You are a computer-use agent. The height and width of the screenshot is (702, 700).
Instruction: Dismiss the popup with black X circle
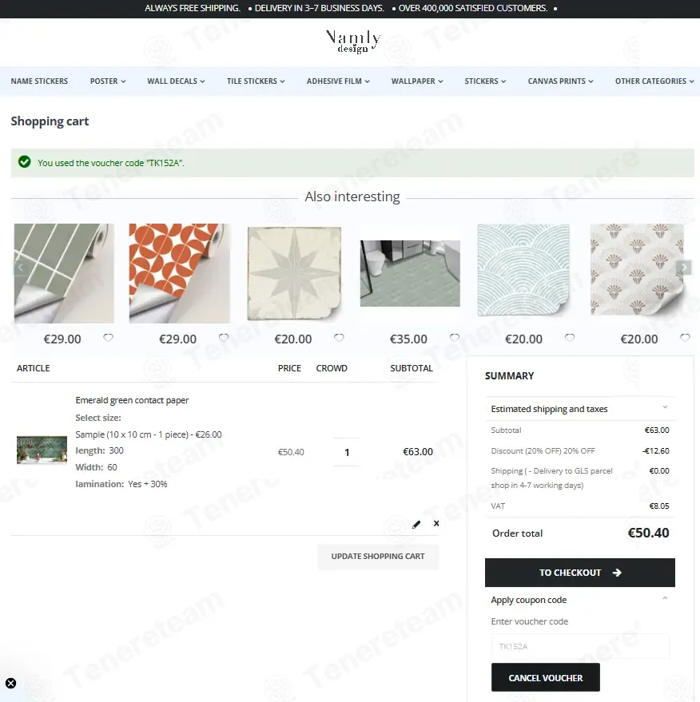(10, 683)
